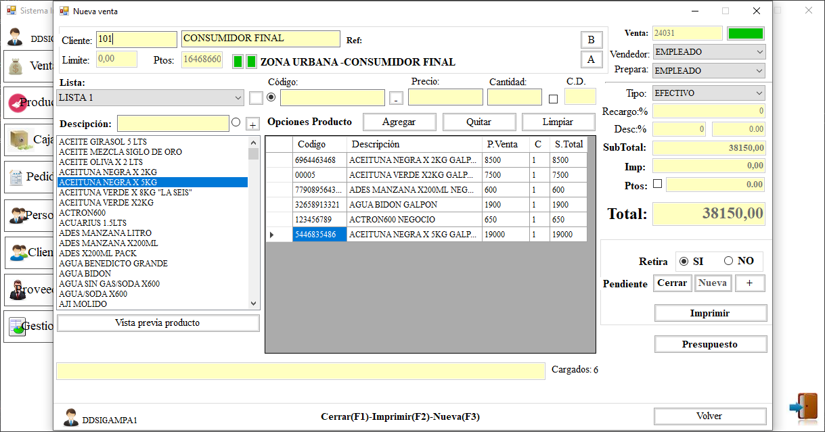Click product list scroll up arrow

254,143
